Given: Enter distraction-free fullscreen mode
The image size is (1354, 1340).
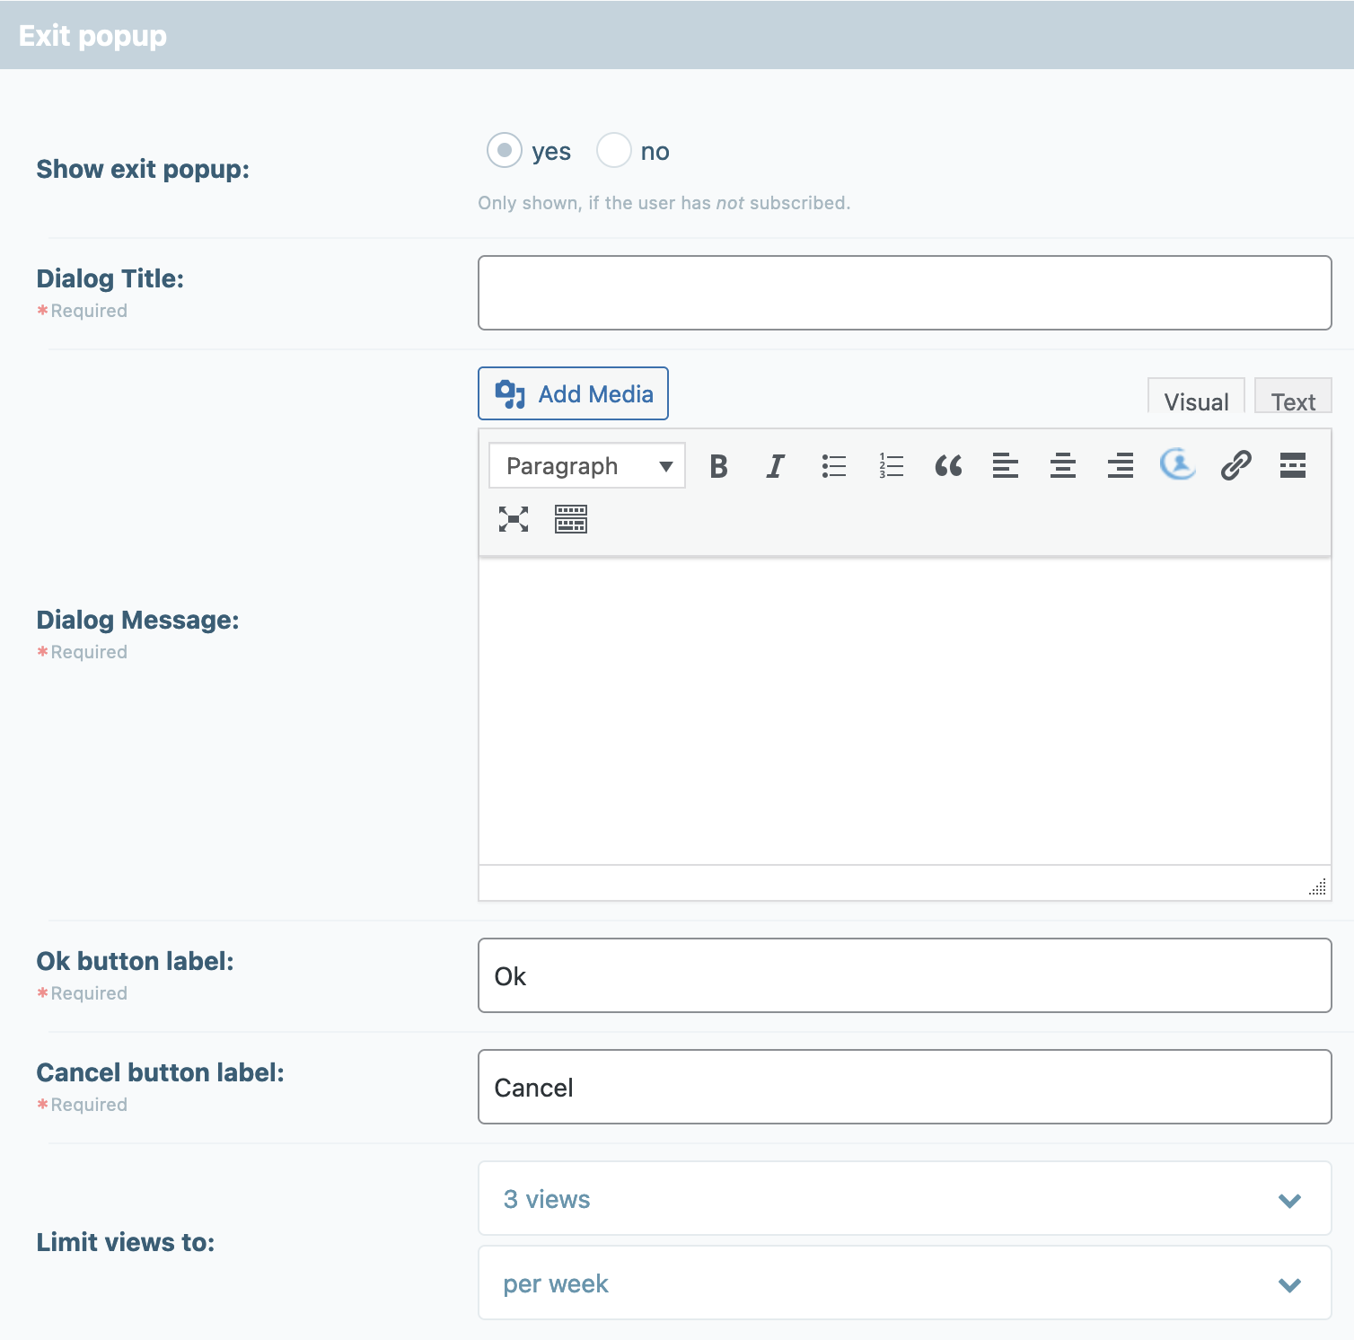Looking at the screenshot, I should 514,519.
